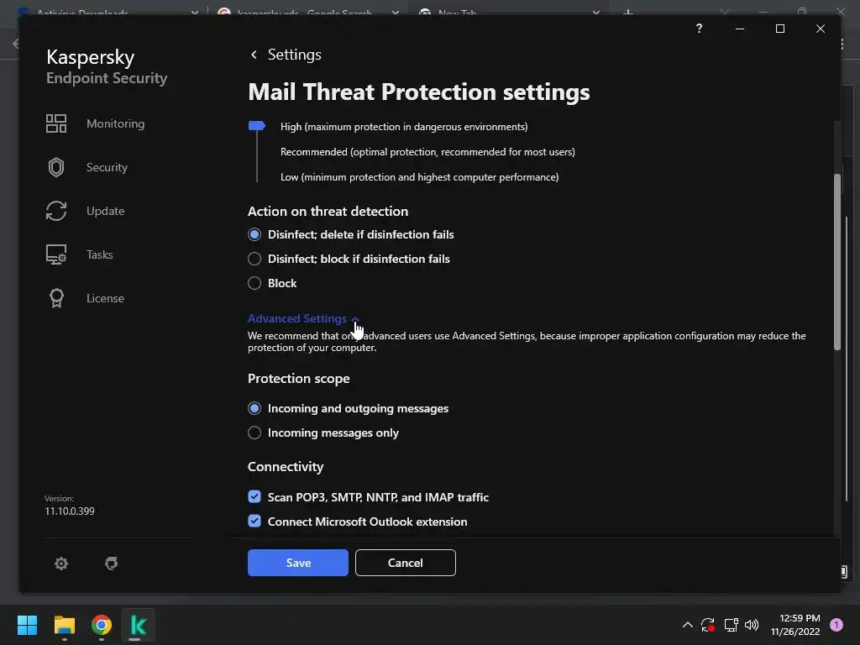Click the Kaspersky taskbar icon
Viewport: 860px width, 645px height.
point(139,625)
